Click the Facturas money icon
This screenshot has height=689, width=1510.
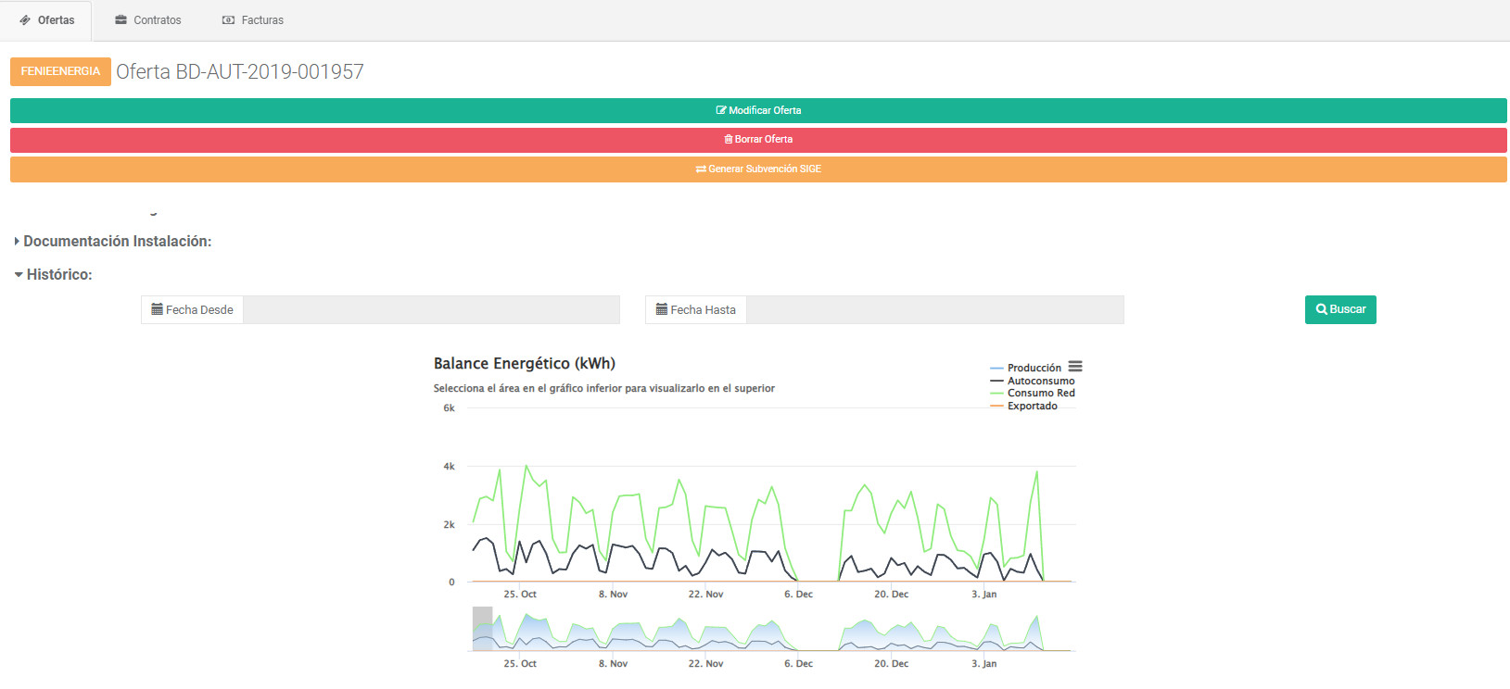coord(229,20)
